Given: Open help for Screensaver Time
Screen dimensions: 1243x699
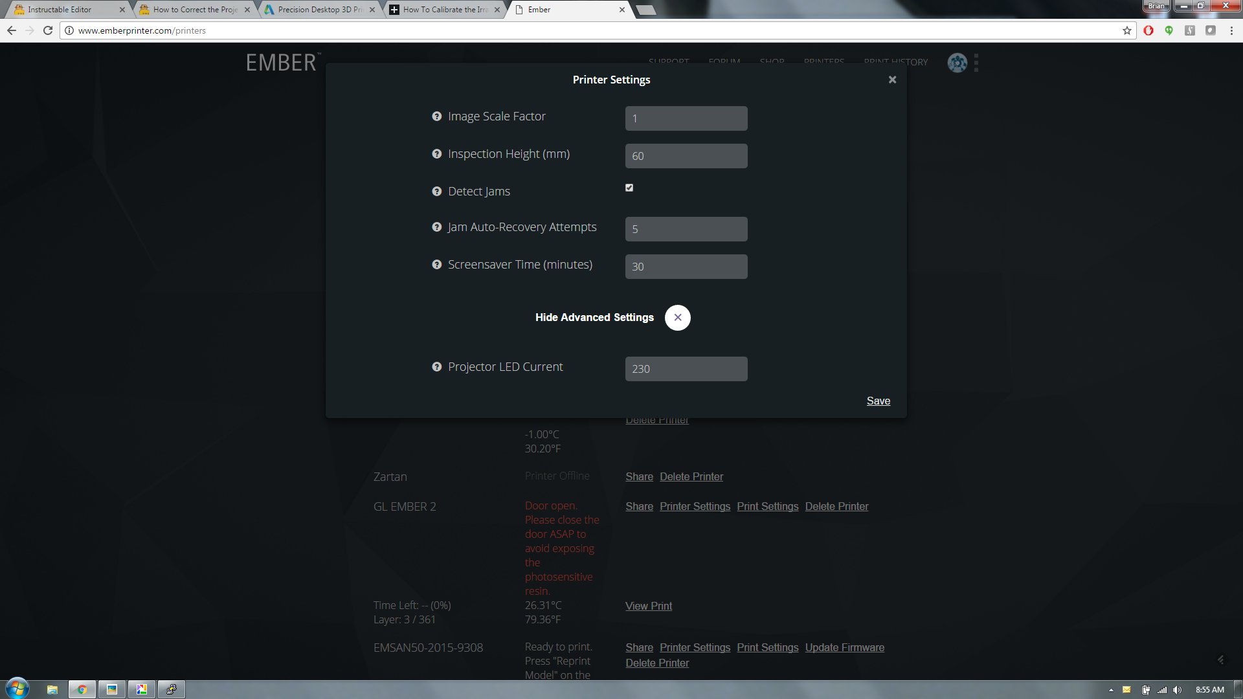Looking at the screenshot, I should [436, 265].
